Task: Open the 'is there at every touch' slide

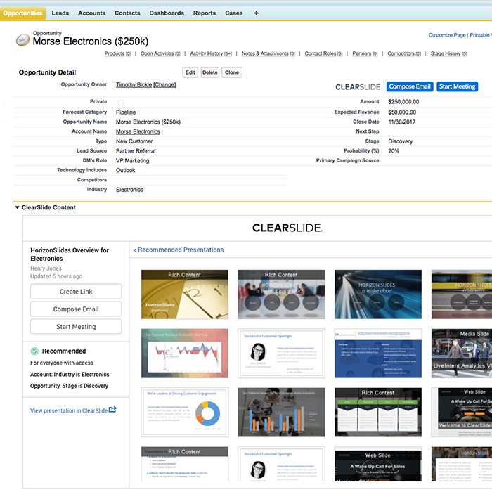Action: 281,294
